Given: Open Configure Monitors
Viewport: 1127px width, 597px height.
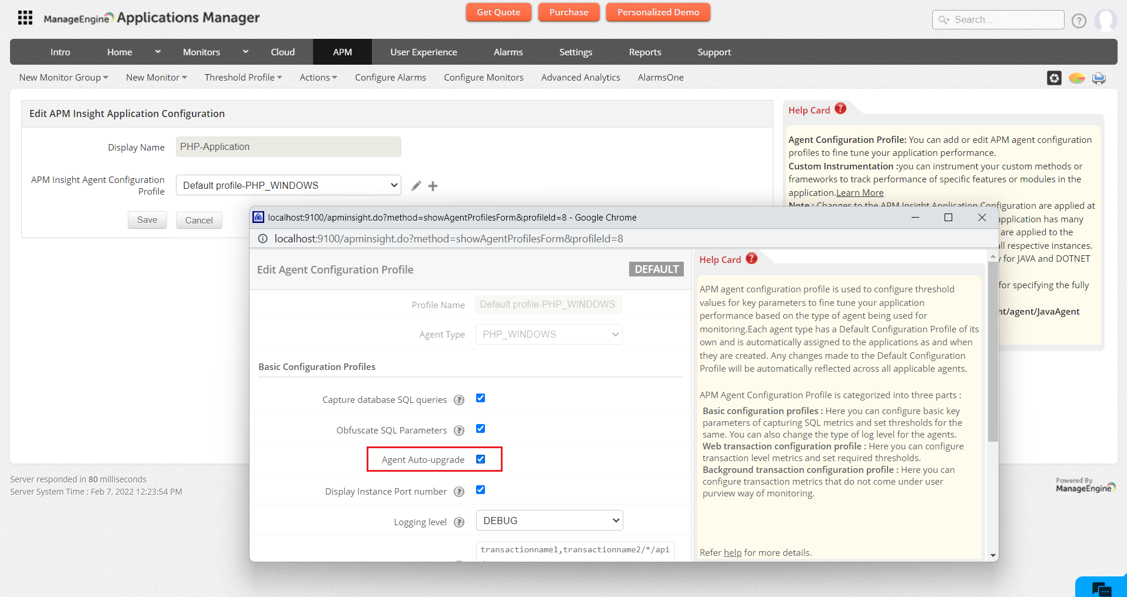Looking at the screenshot, I should pos(484,78).
